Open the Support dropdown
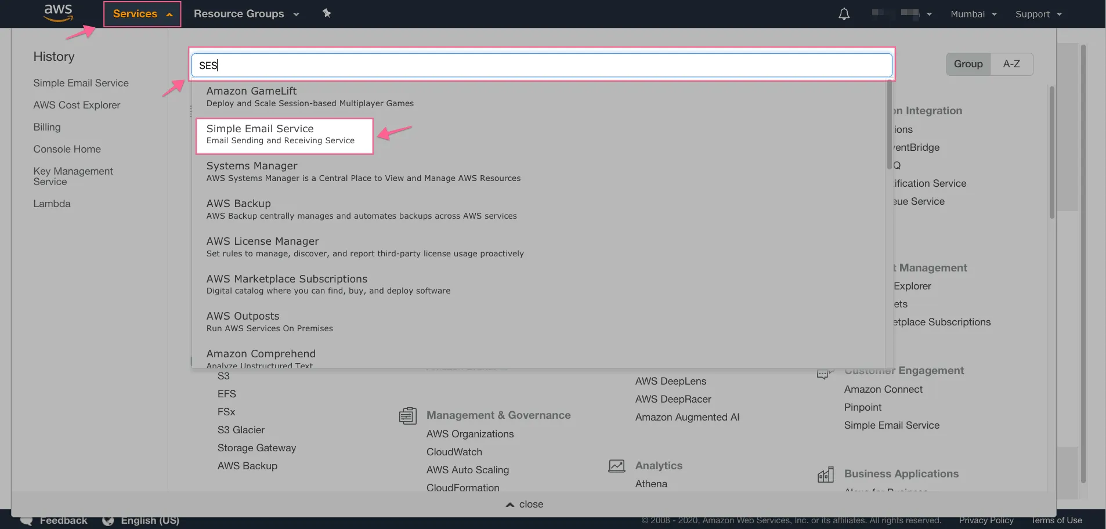The height and width of the screenshot is (529, 1106). (x=1038, y=14)
